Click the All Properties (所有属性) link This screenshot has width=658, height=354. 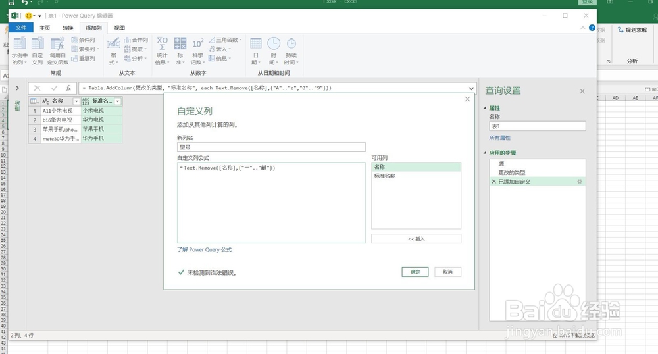pos(500,138)
